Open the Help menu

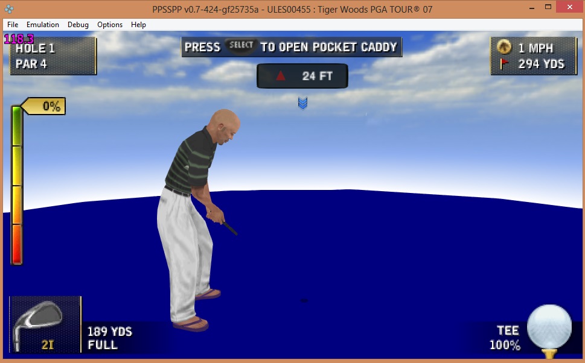click(x=138, y=25)
